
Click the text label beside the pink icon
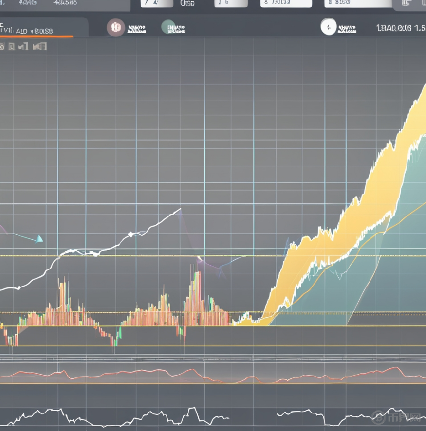(136, 29)
